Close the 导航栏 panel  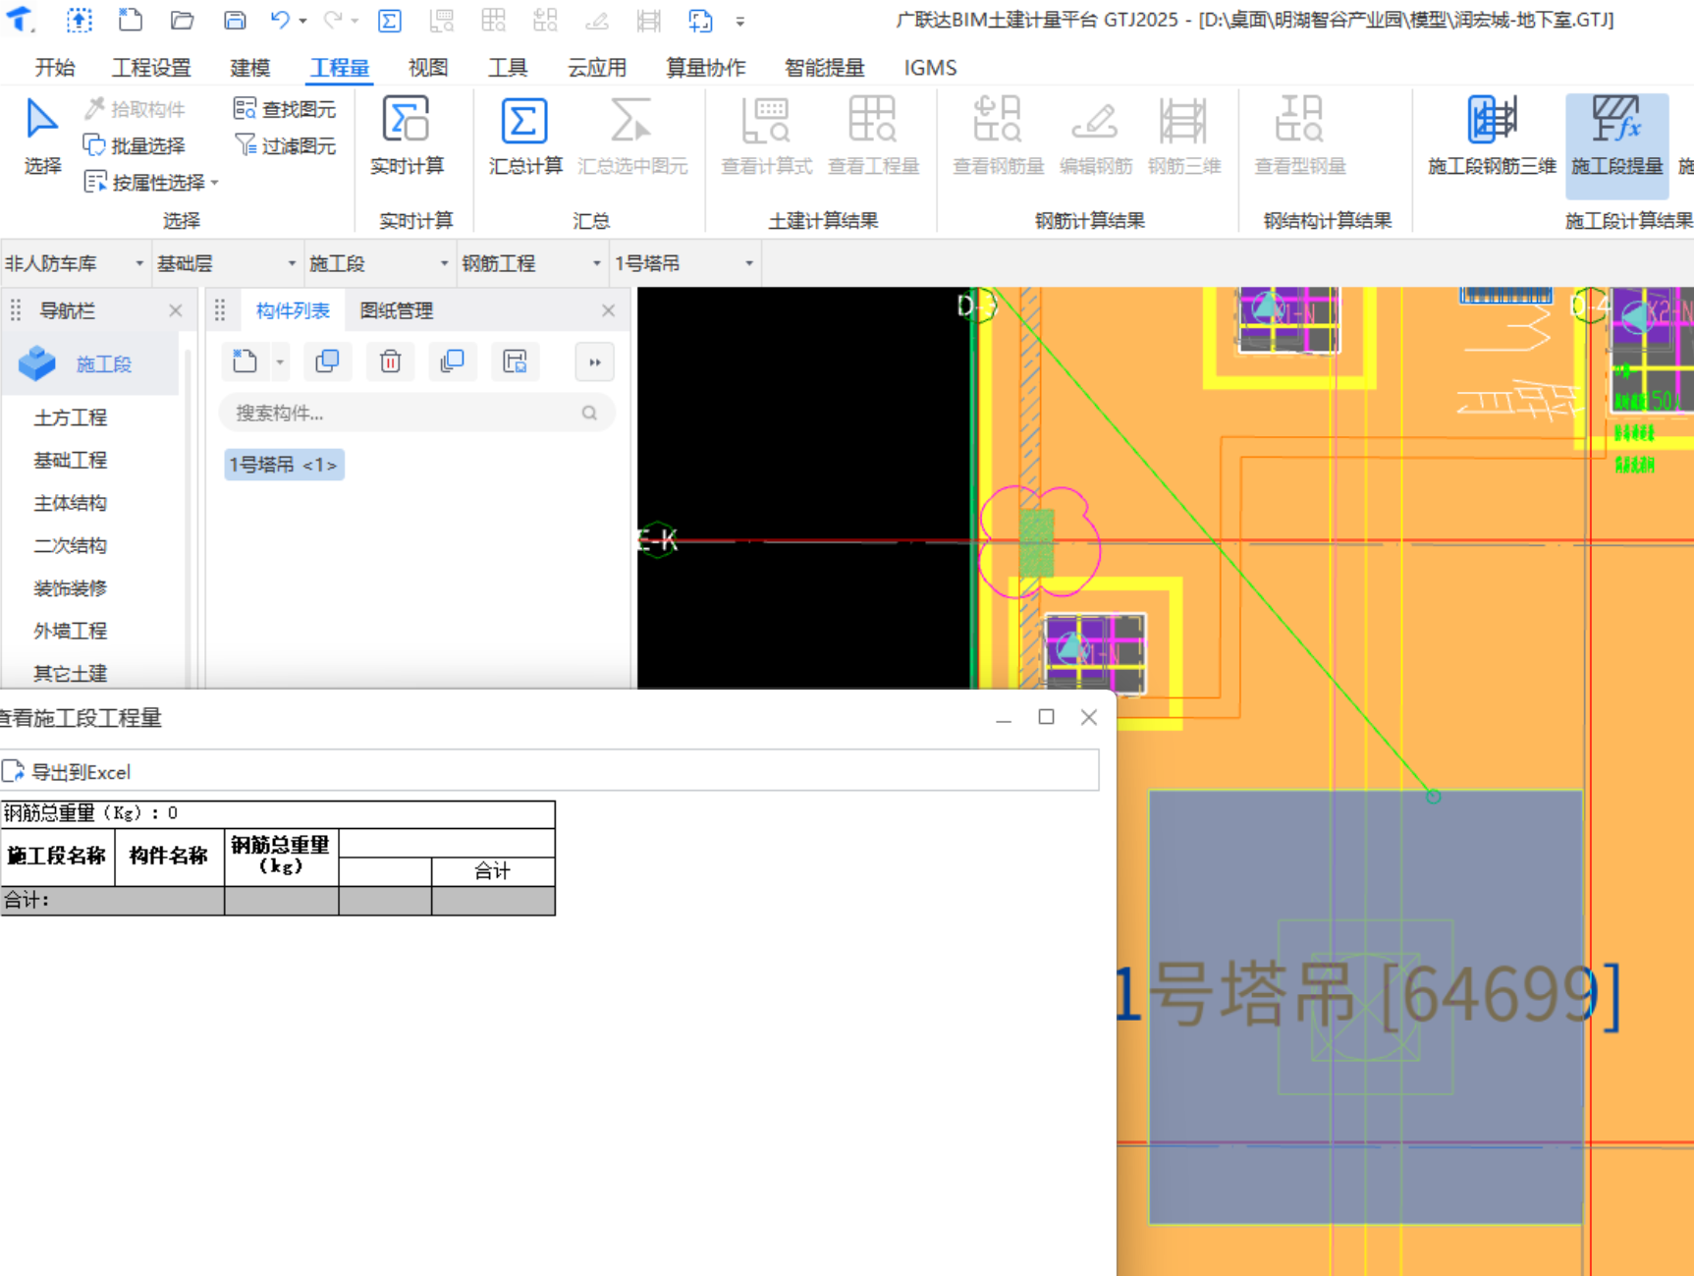(176, 310)
